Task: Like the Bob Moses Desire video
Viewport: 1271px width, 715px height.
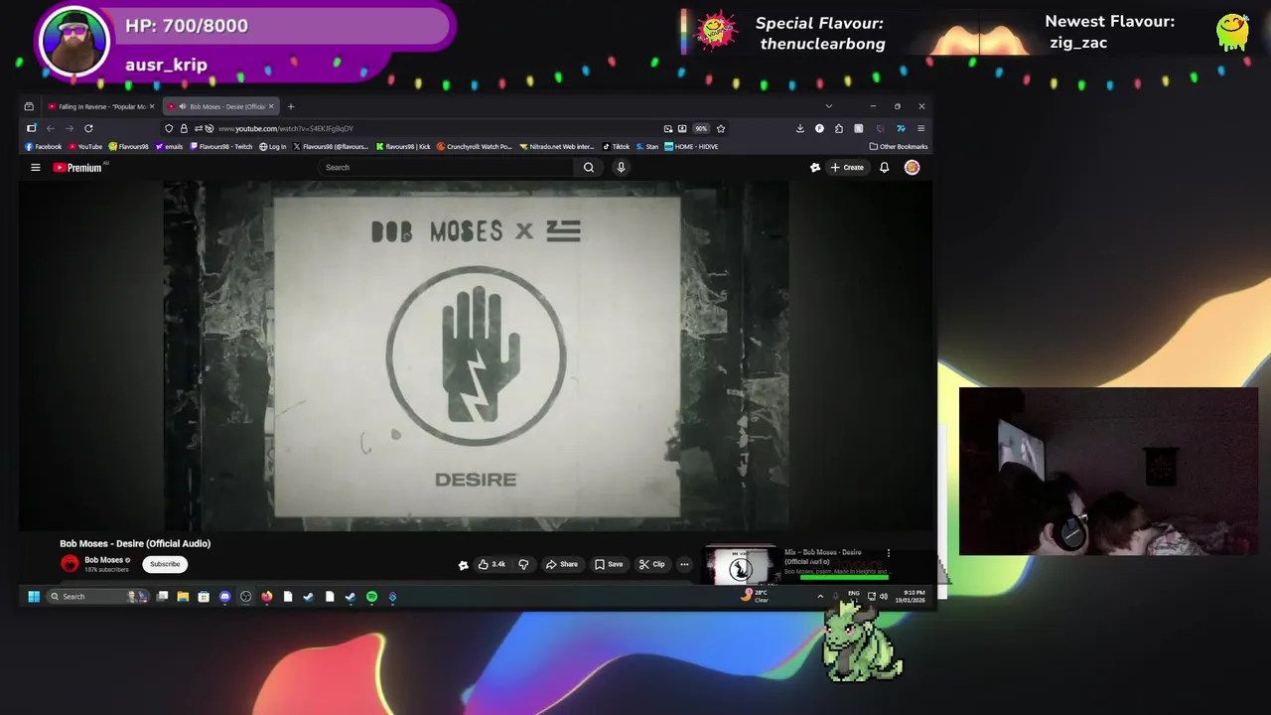Action: [x=492, y=564]
